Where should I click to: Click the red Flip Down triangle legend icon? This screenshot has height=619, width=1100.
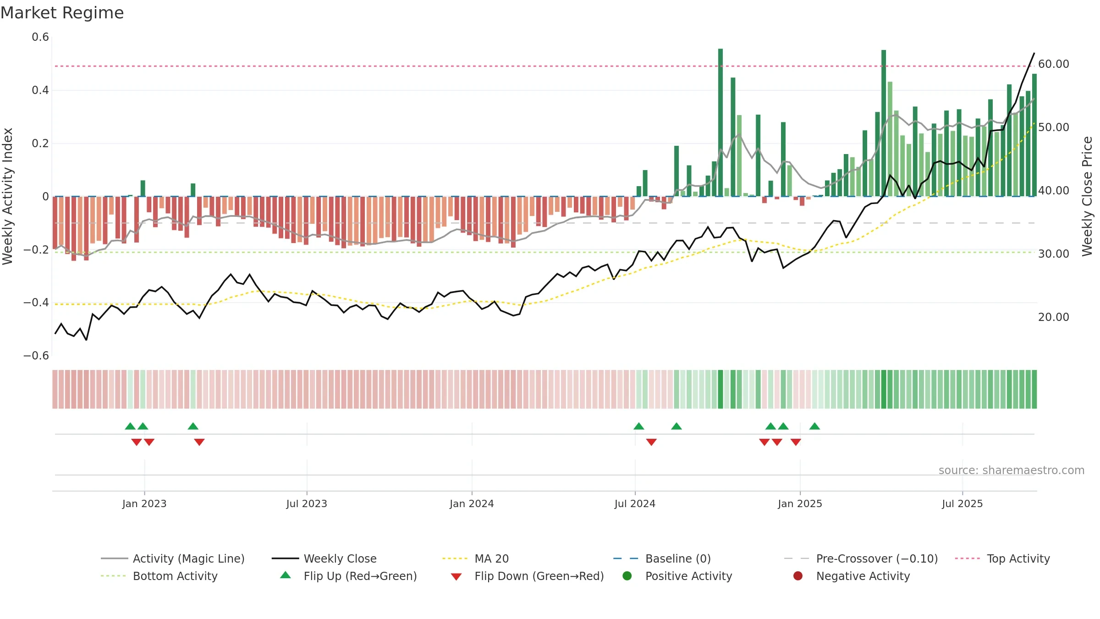456,577
